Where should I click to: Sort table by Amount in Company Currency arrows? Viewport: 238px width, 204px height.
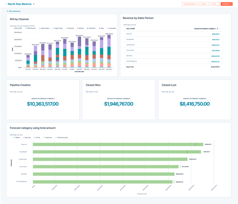(x=220, y=29)
